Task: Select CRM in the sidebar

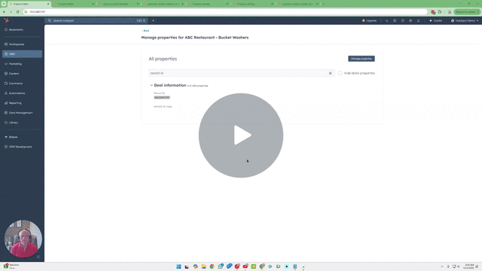Action: pos(22,54)
